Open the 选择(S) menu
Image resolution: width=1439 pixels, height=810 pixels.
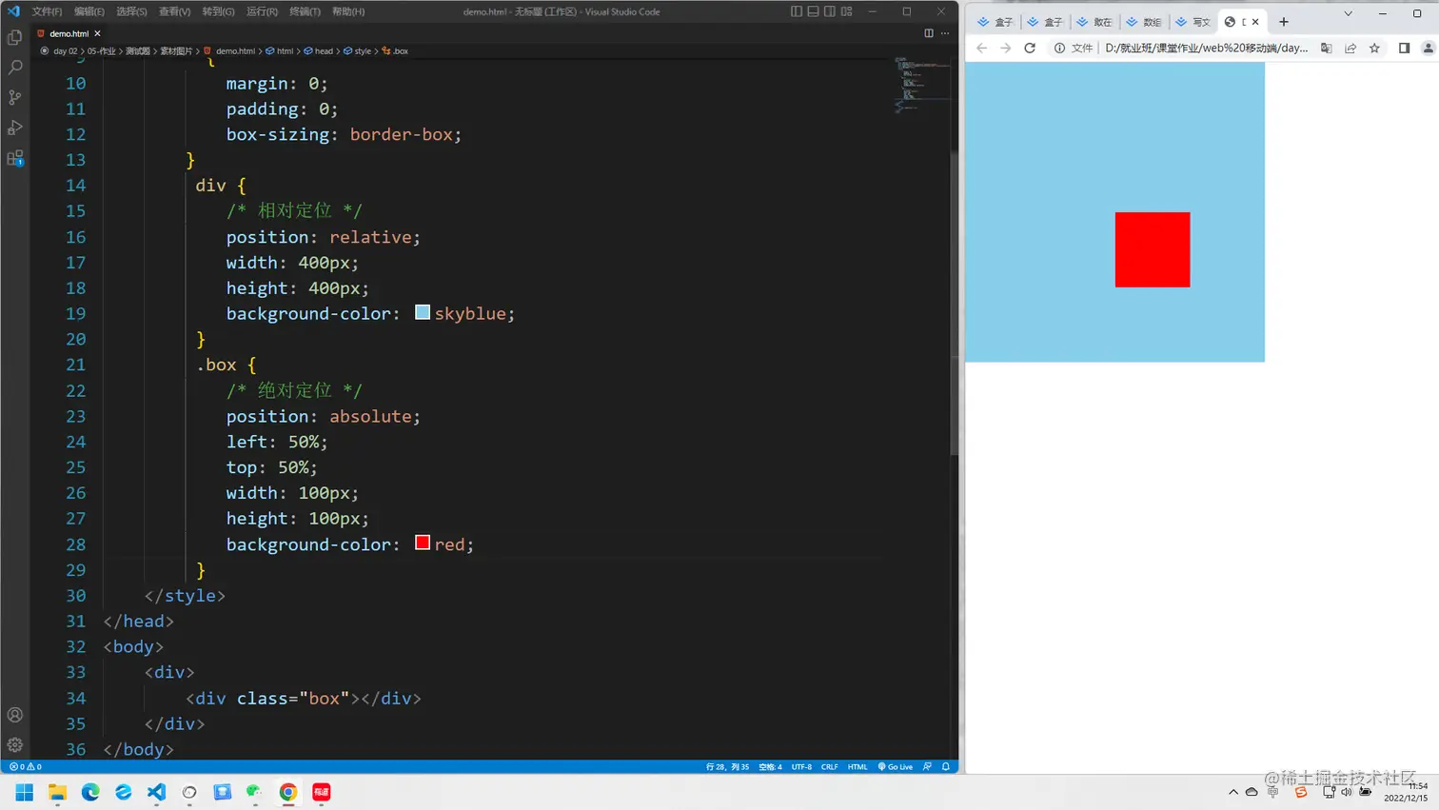(131, 11)
